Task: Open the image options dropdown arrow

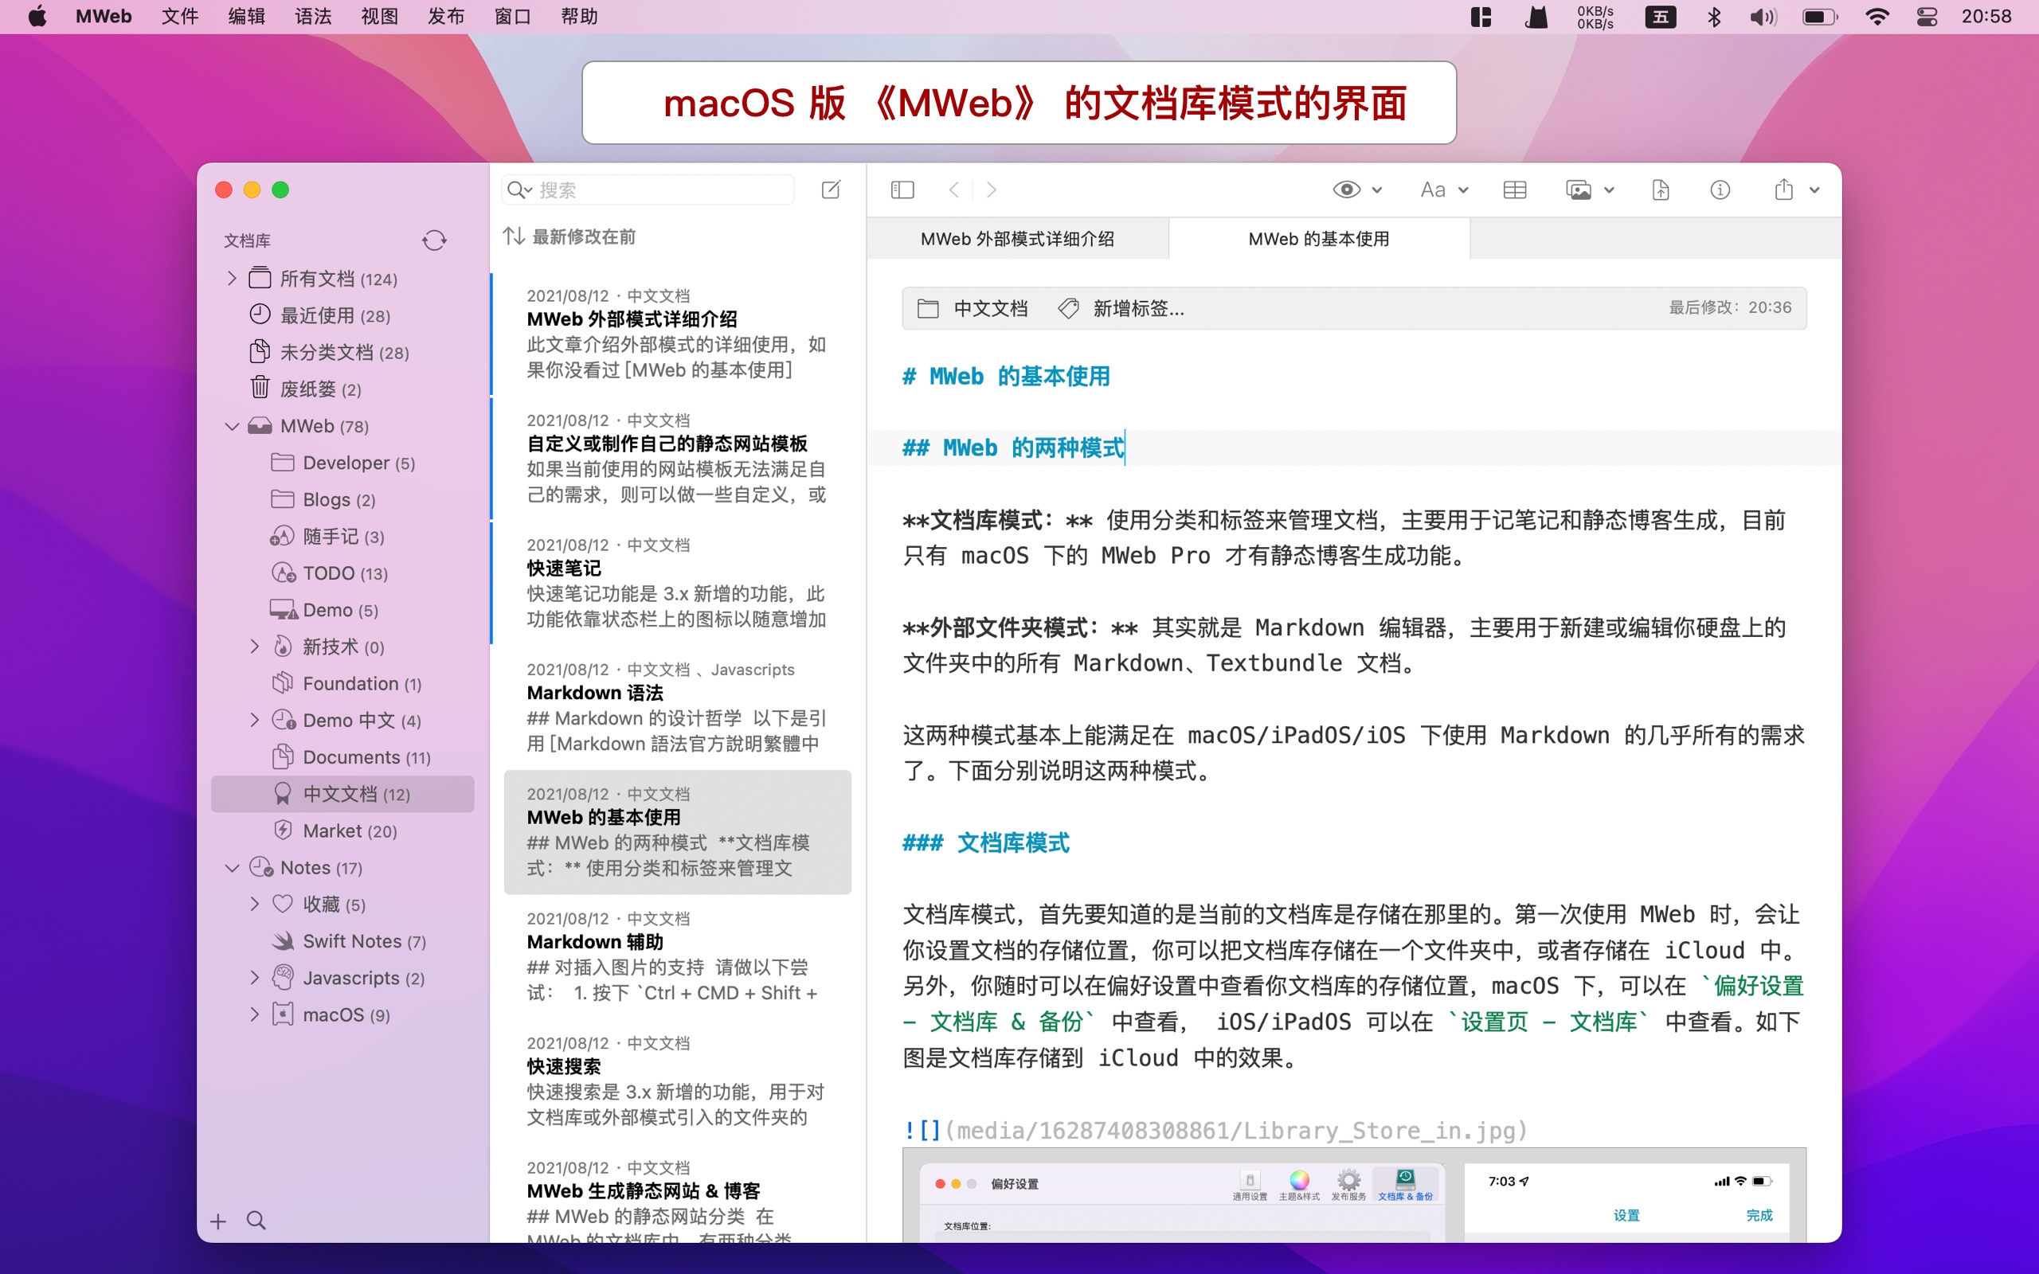Action: click(x=1608, y=190)
